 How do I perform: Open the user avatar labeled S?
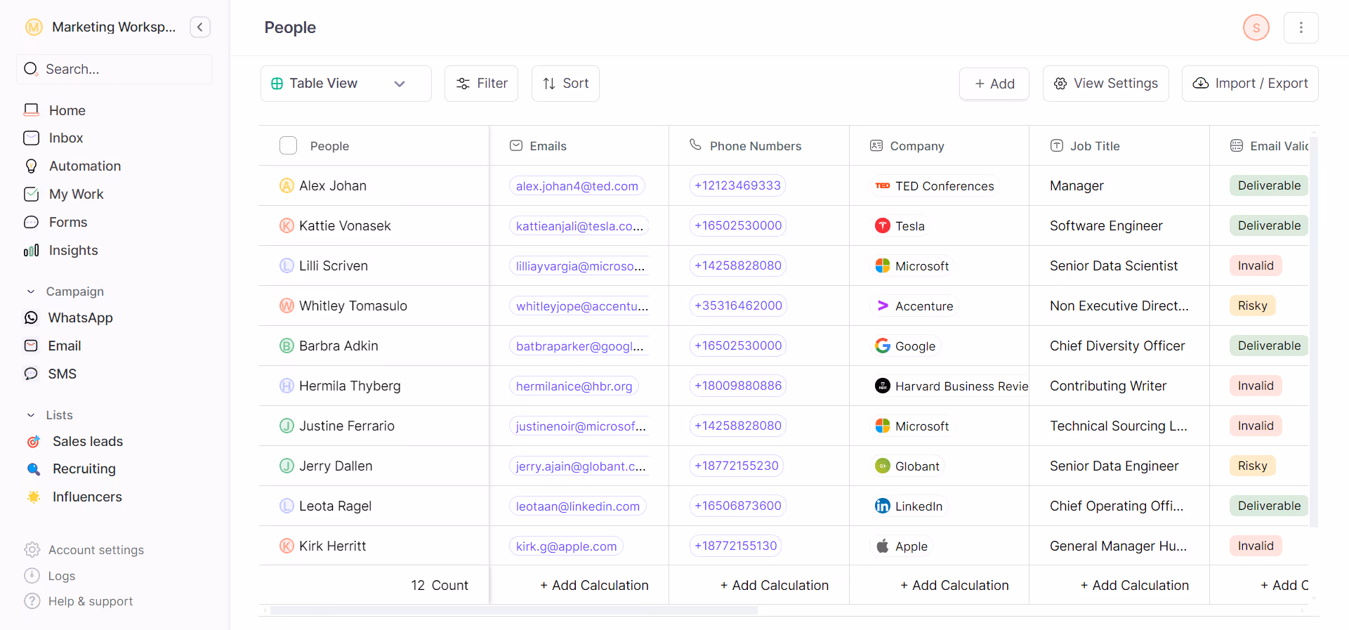pos(1256,27)
